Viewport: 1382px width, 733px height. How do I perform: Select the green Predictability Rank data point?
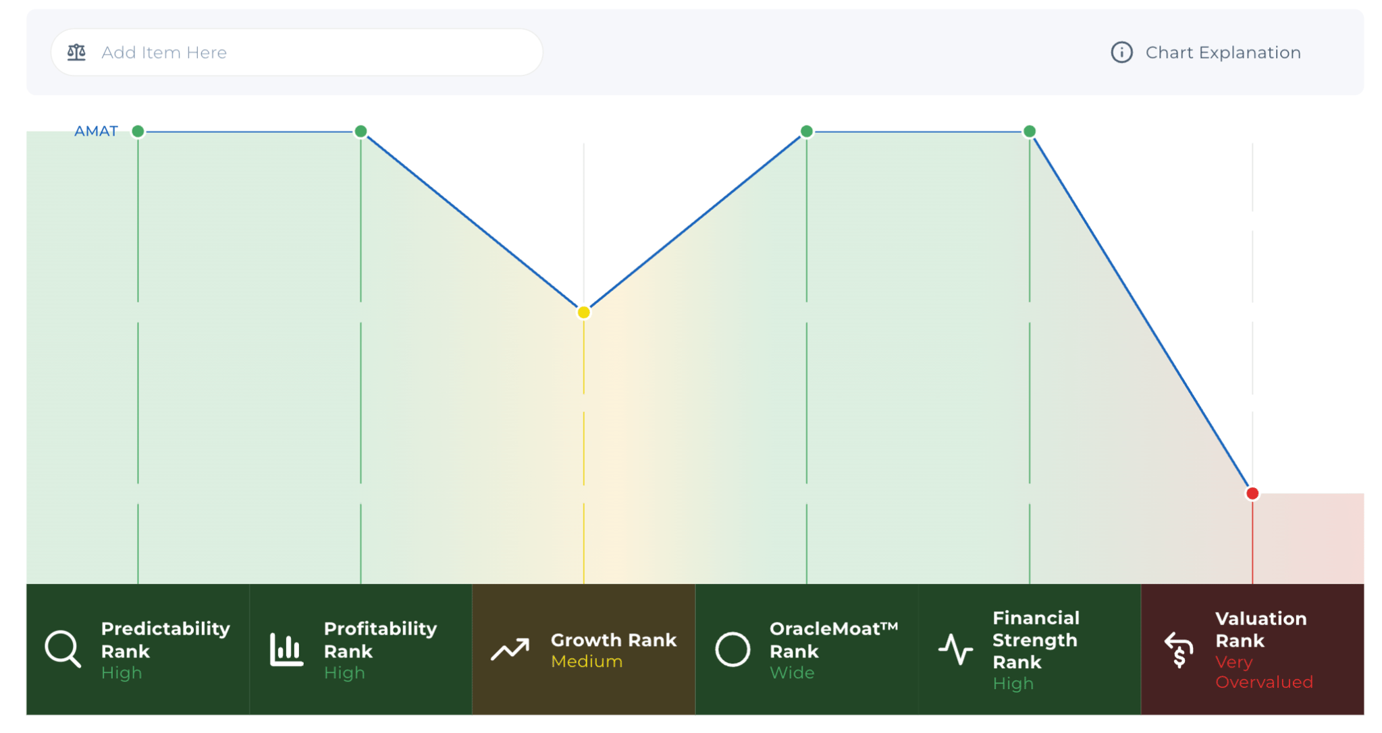138,131
